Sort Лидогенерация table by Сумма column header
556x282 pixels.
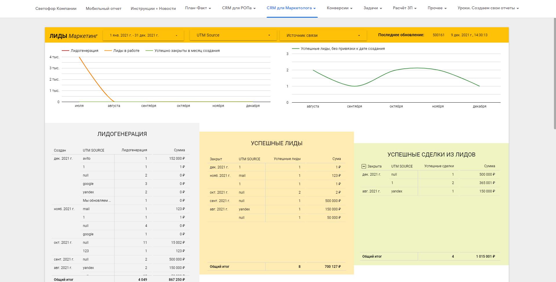[x=179, y=150]
